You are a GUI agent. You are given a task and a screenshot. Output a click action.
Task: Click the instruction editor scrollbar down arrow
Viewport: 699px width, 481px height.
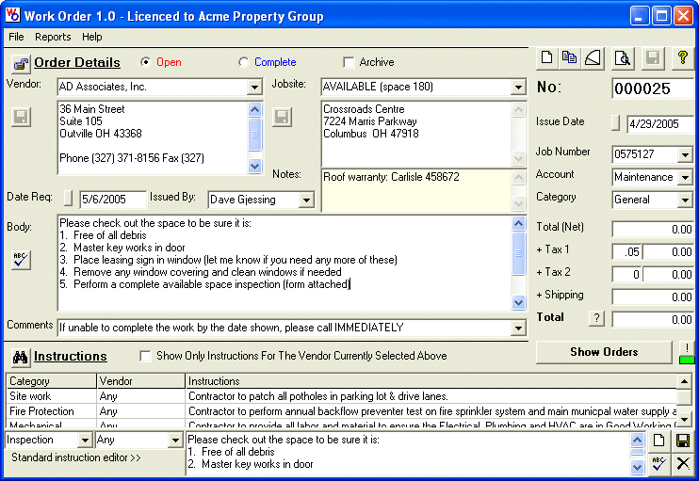[638, 466]
